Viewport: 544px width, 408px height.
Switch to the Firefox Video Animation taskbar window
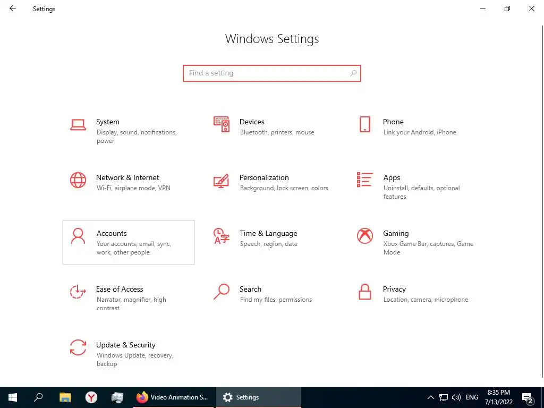click(173, 397)
